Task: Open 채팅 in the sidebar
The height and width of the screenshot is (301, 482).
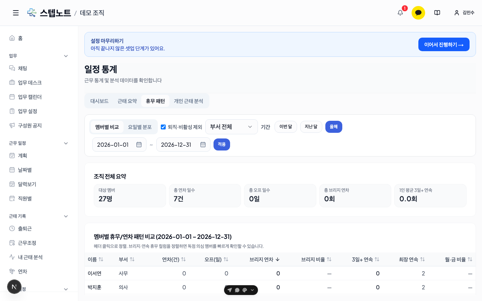Action: pos(39,68)
